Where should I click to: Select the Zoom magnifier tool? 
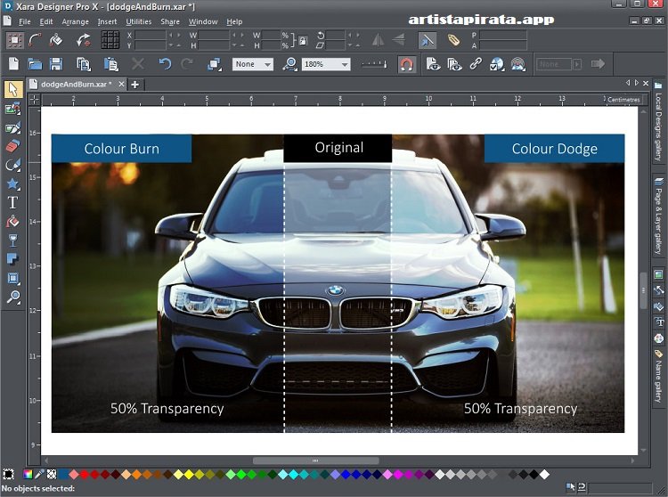pyautogui.click(x=12, y=297)
